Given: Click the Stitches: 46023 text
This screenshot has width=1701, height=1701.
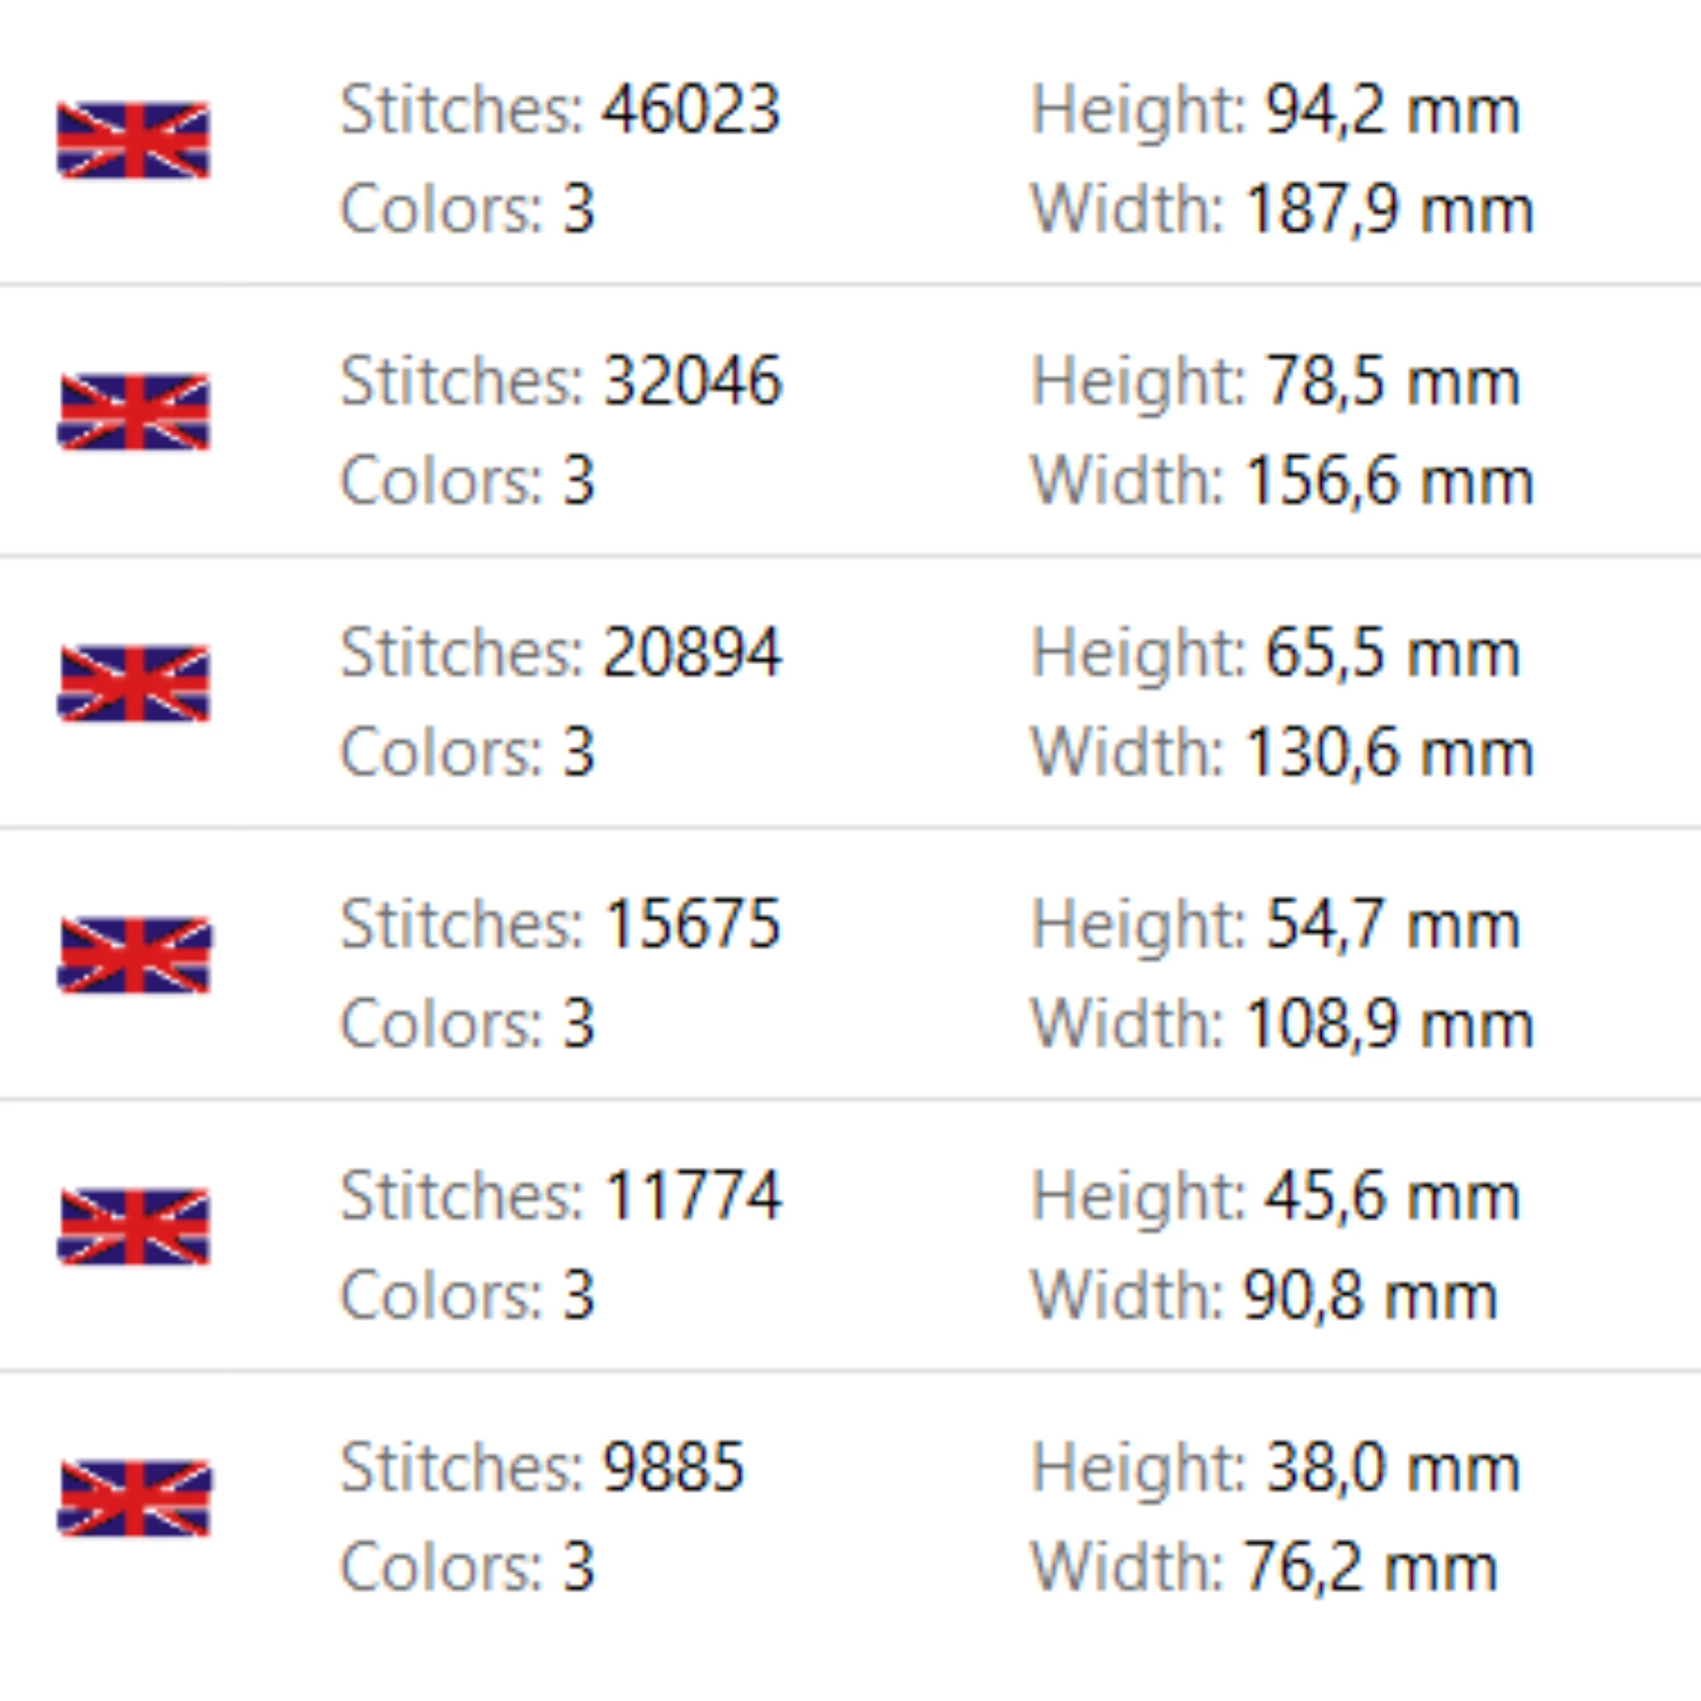Looking at the screenshot, I should point(560,110).
